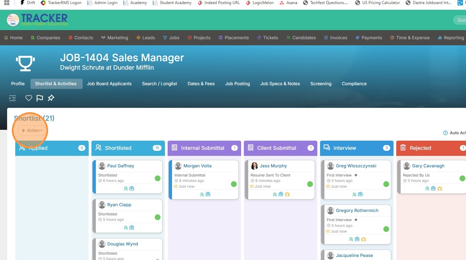Favorite this job with the heart icon
The width and height of the screenshot is (466, 260).
(x=29, y=98)
